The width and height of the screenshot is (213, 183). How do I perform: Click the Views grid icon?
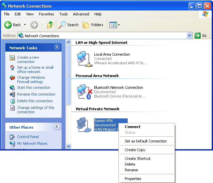point(113,25)
